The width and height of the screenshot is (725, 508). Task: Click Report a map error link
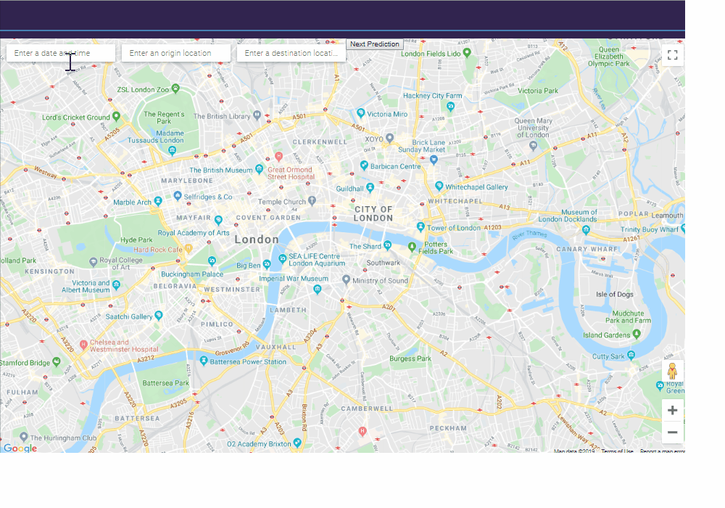point(662,451)
